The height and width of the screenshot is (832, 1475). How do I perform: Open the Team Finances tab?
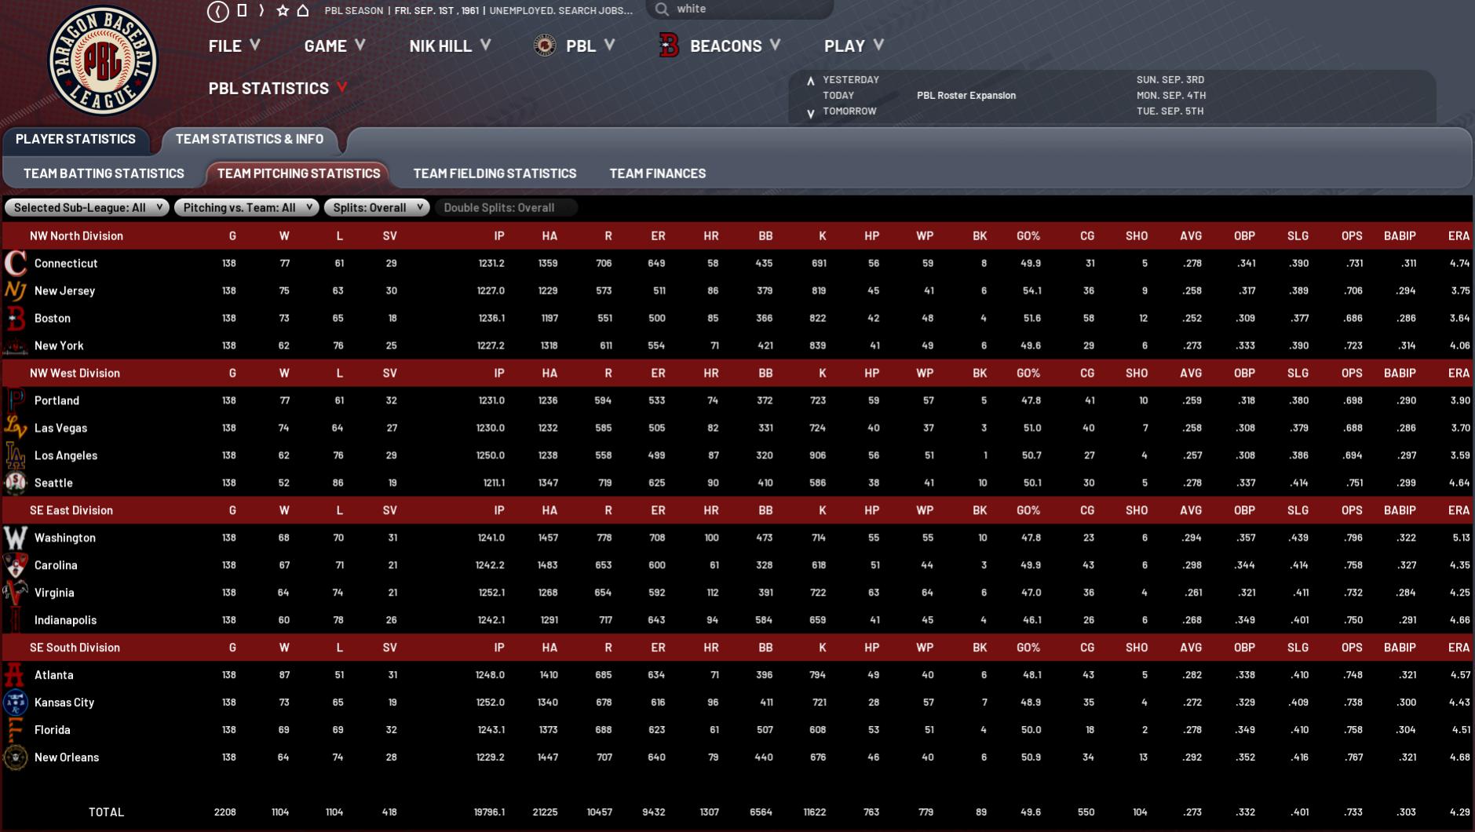[657, 173]
